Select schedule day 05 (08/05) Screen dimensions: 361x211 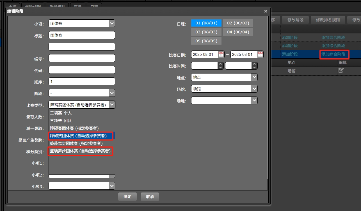click(206, 41)
